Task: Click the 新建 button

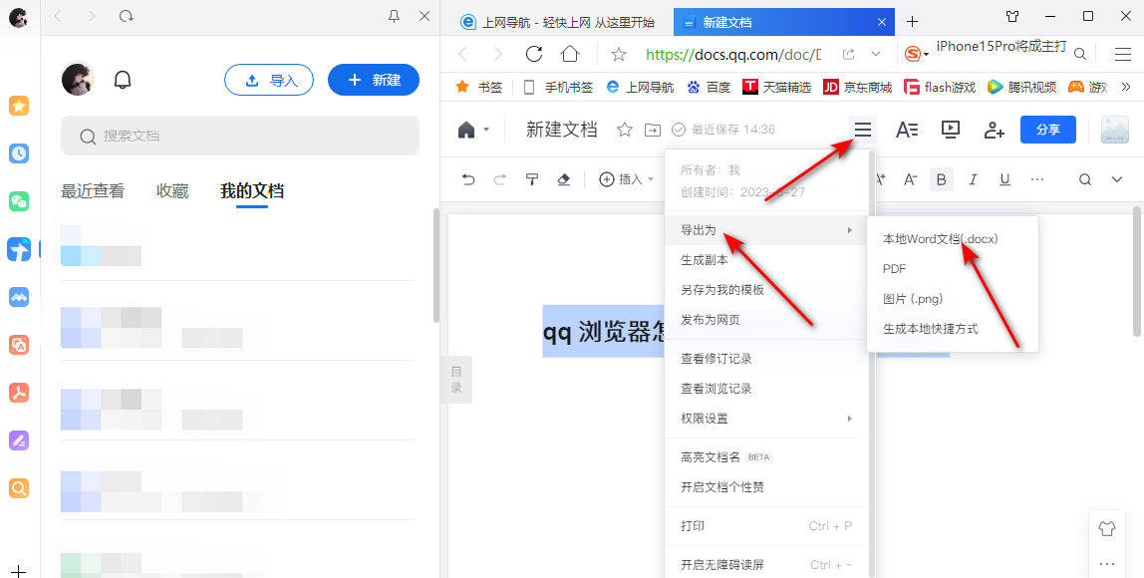Action: click(374, 80)
